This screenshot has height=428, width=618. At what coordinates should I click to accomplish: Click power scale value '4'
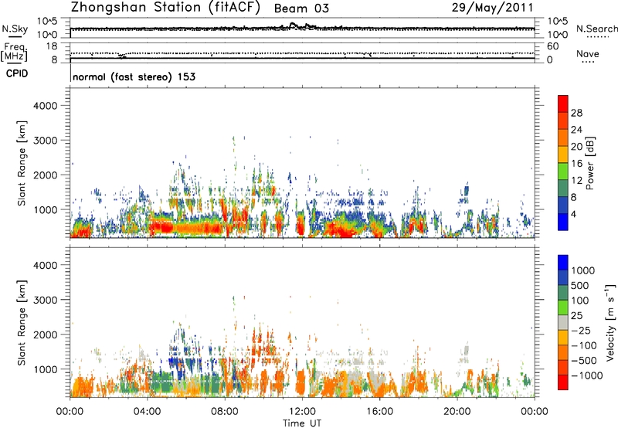click(573, 215)
